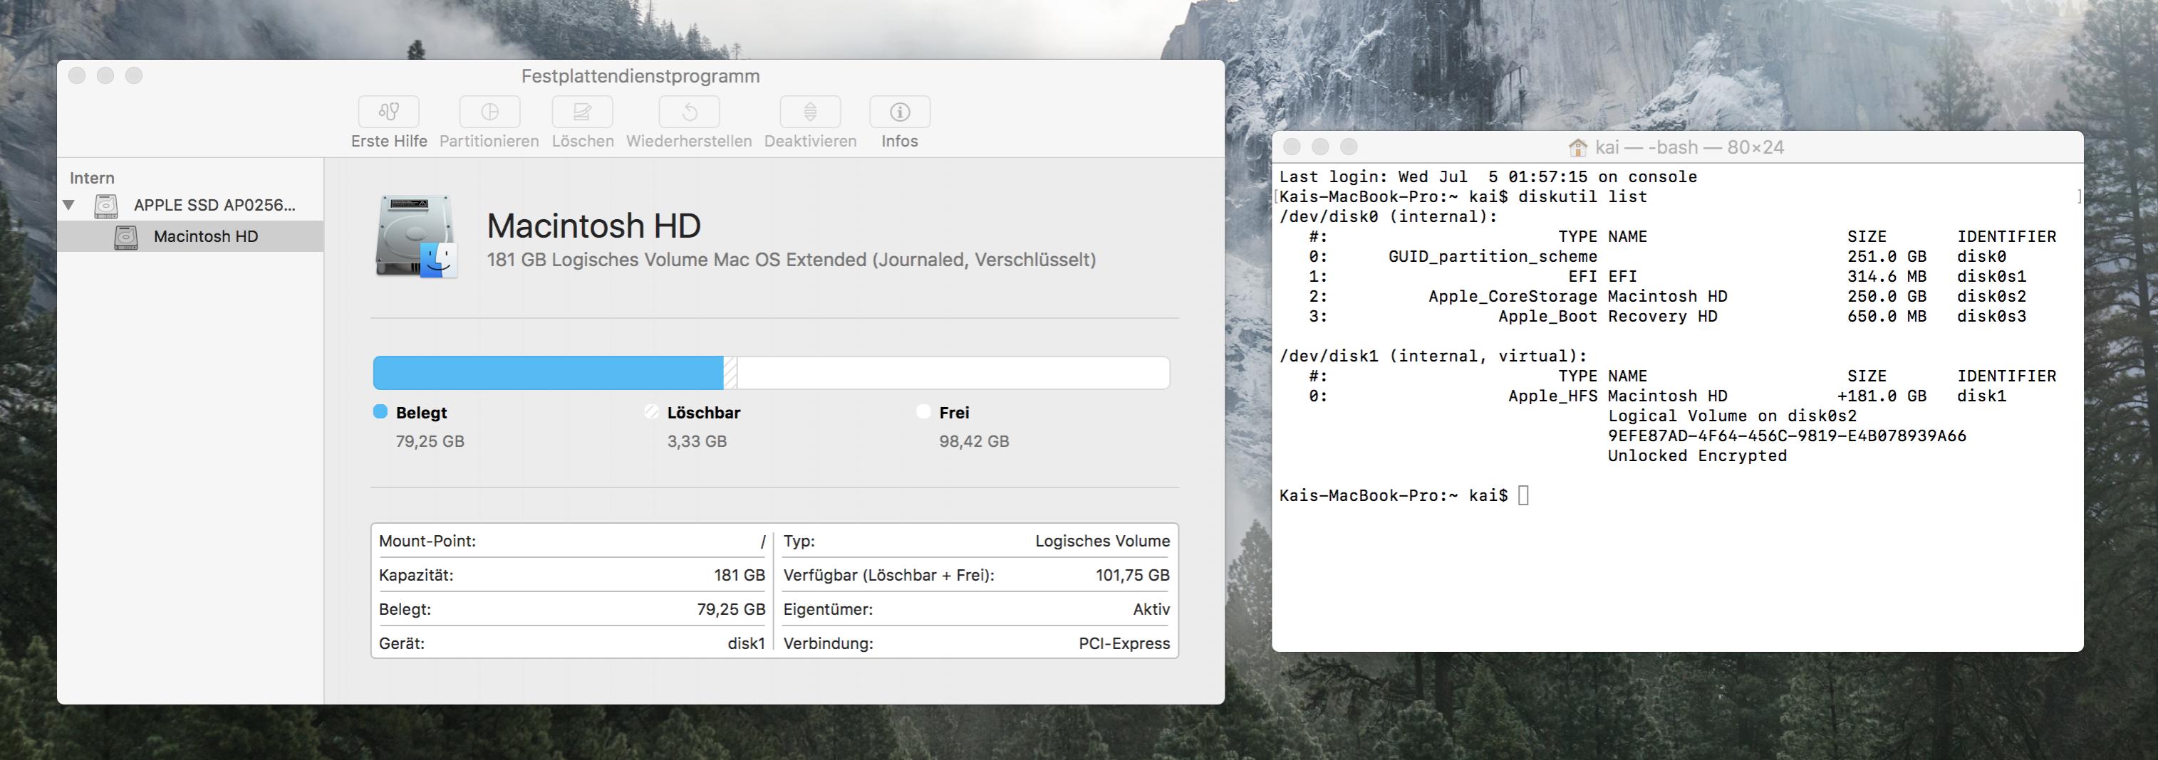Zoom the Terminal window
Viewport: 2158px width, 760px height.
[x=1349, y=147]
